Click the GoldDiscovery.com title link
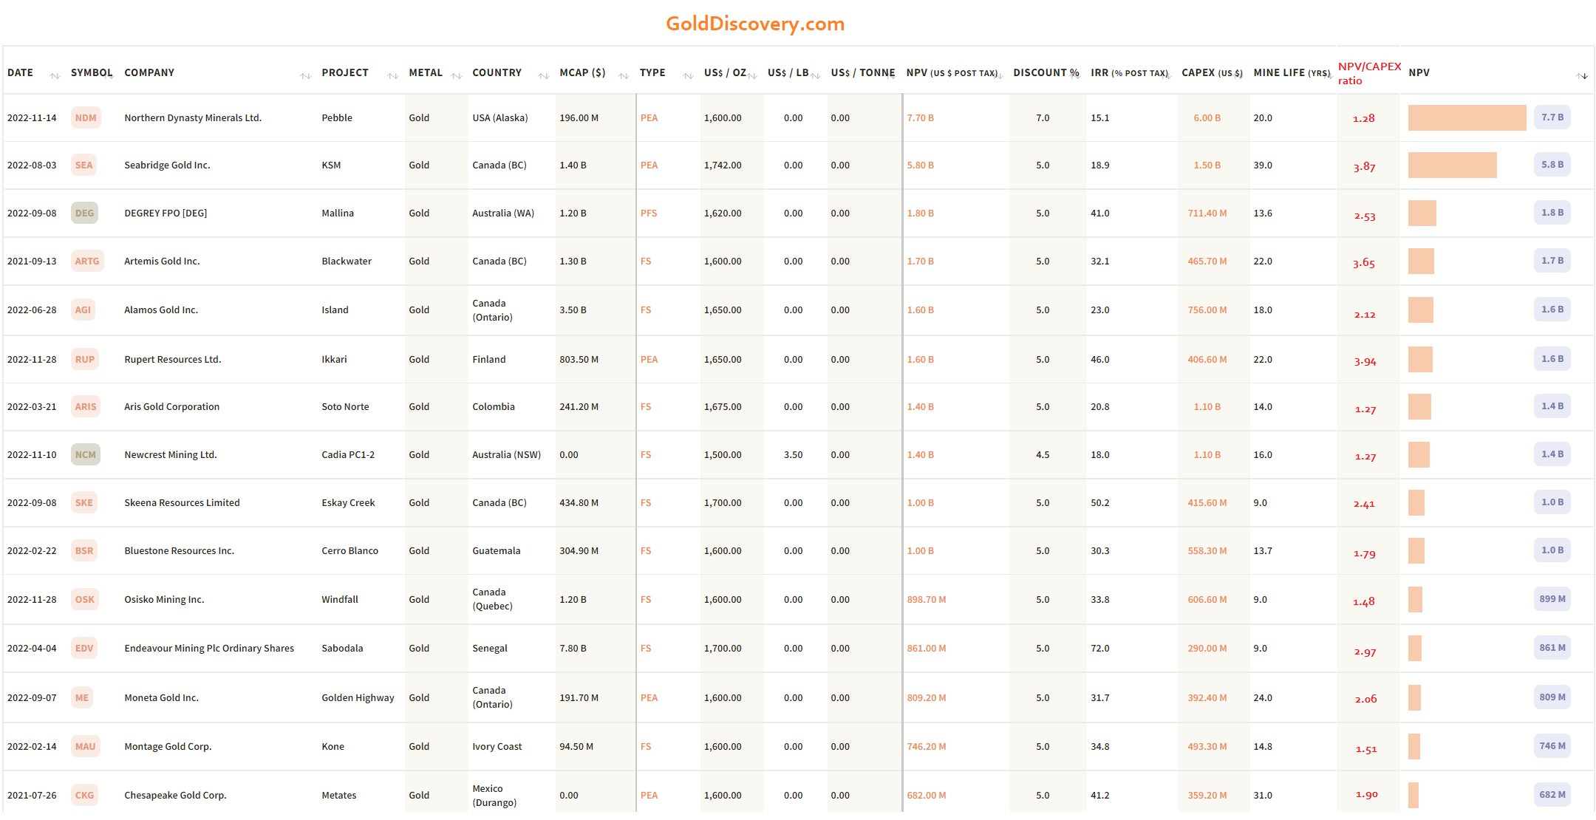 [x=754, y=24]
